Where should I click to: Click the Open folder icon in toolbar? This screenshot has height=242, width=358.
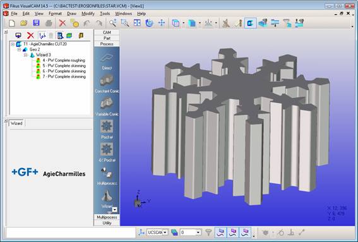24,23
